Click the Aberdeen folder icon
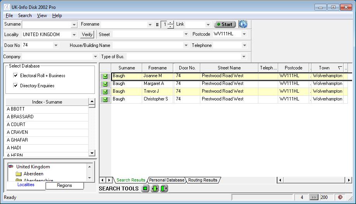Image resolution: width=356 pixels, height=204 pixels. click(19, 174)
